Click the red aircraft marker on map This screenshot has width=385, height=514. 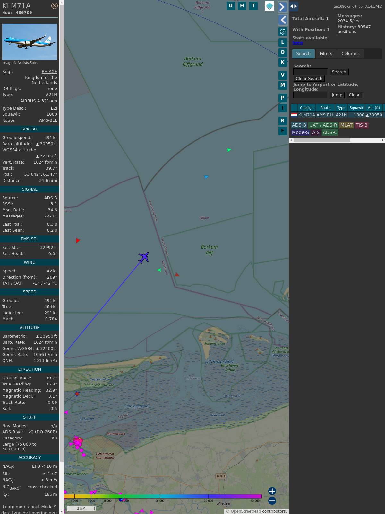point(78,240)
